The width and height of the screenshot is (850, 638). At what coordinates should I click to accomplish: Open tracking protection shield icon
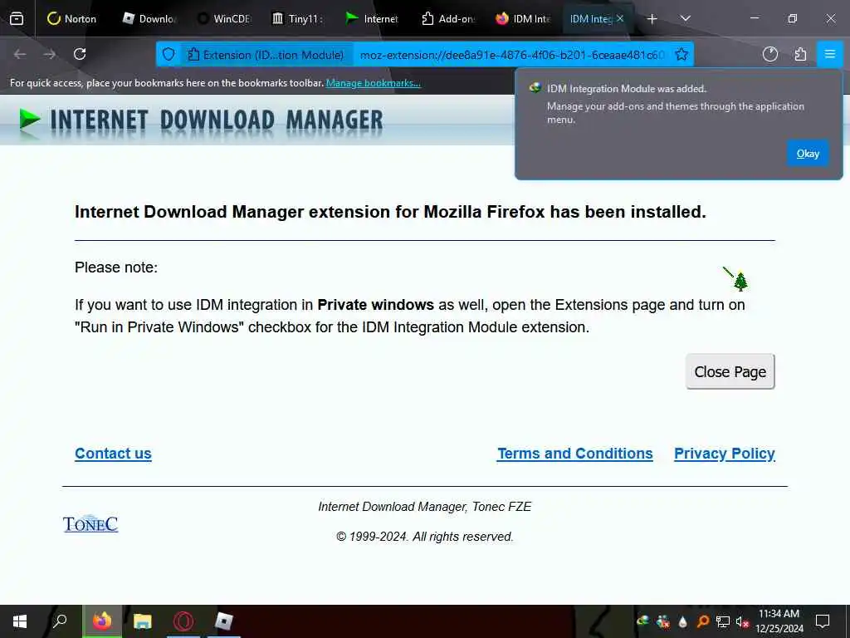click(169, 54)
